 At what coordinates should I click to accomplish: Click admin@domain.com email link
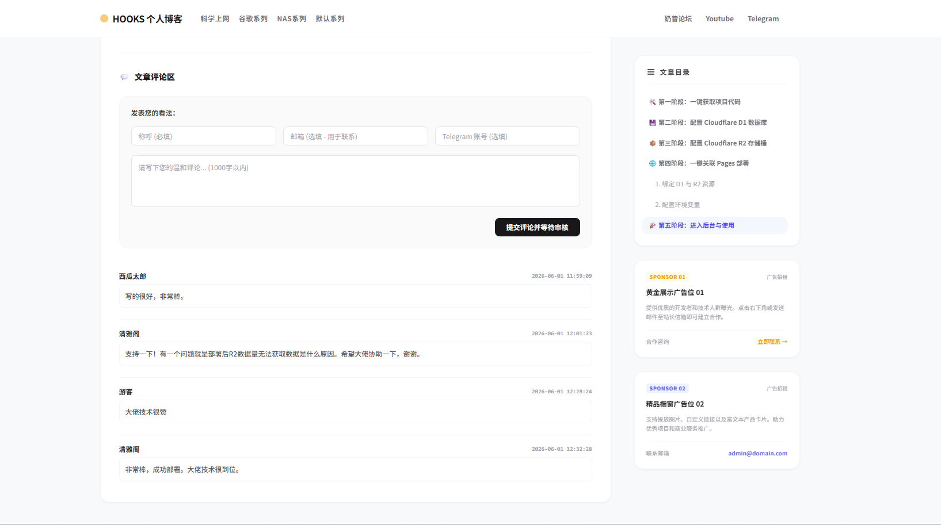tap(758, 454)
